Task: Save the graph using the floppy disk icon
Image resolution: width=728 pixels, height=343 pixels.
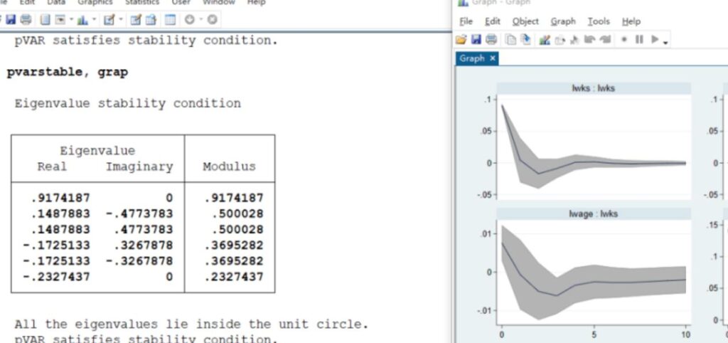Action: pyautogui.click(x=476, y=40)
